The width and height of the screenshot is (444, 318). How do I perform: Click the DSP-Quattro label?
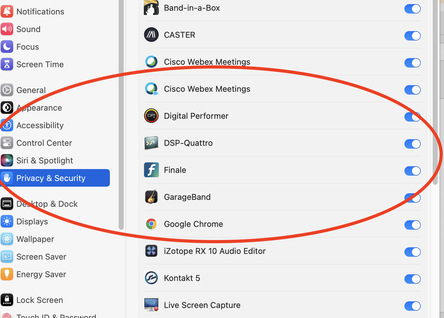point(188,143)
